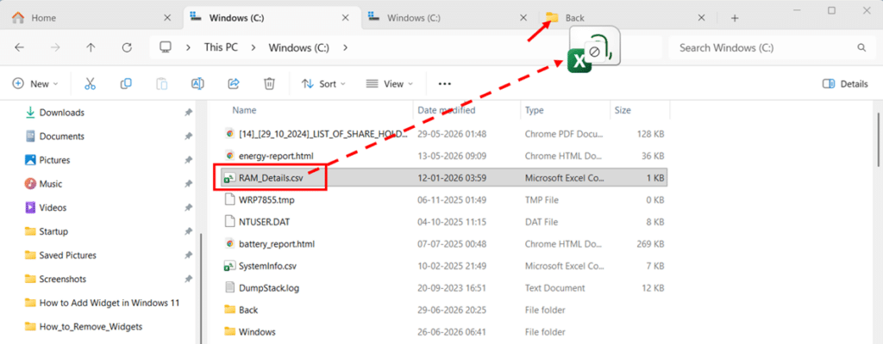Select the WRP7855.tmp file
The width and height of the screenshot is (883, 344).
[444, 200]
